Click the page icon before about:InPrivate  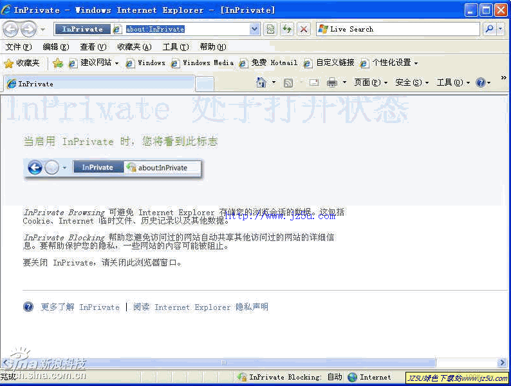117,30
